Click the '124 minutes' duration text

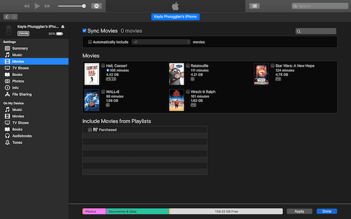click(285, 70)
